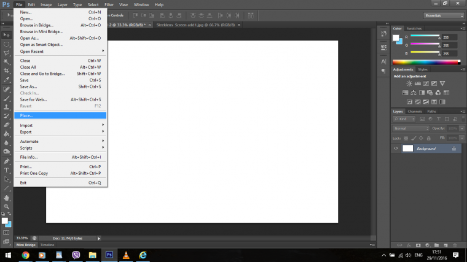Image resolution: width=467 pixels, height=262 pixels.
Task: Open the Essentials workspace dropdown
Action: tap(444, 15)
